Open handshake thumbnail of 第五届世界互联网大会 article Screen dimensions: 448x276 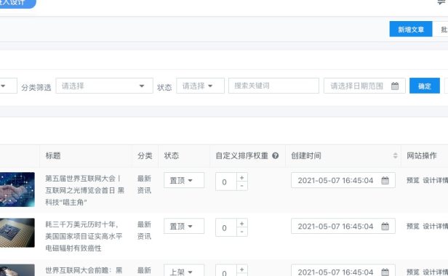(x=17, y=190)
